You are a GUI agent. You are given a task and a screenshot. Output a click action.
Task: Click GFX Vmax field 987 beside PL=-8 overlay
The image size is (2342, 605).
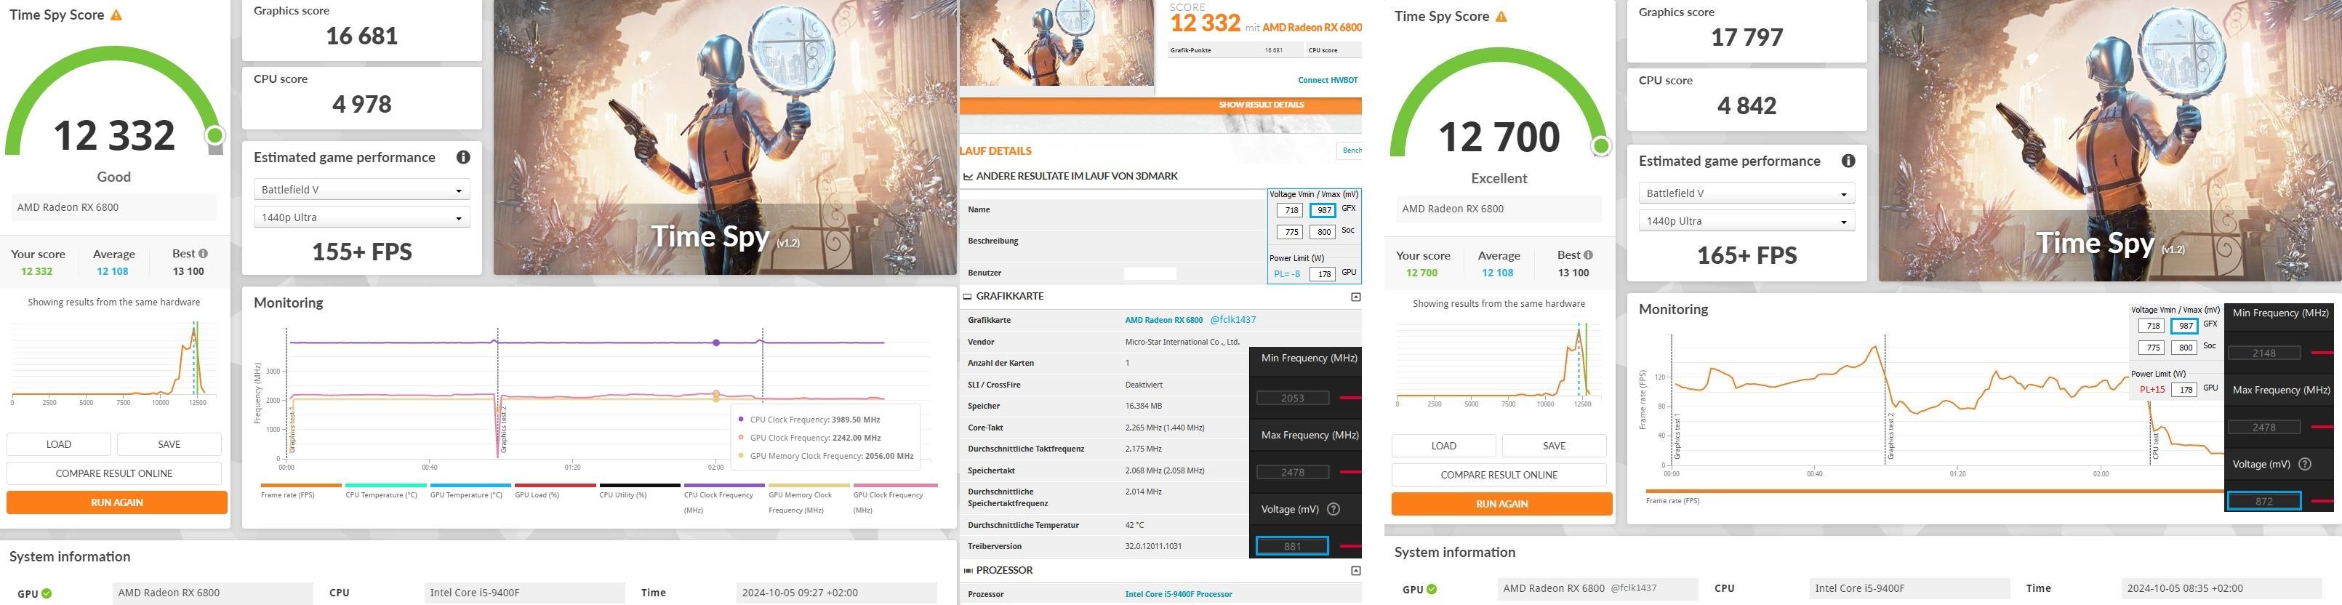coord(1323,210)
